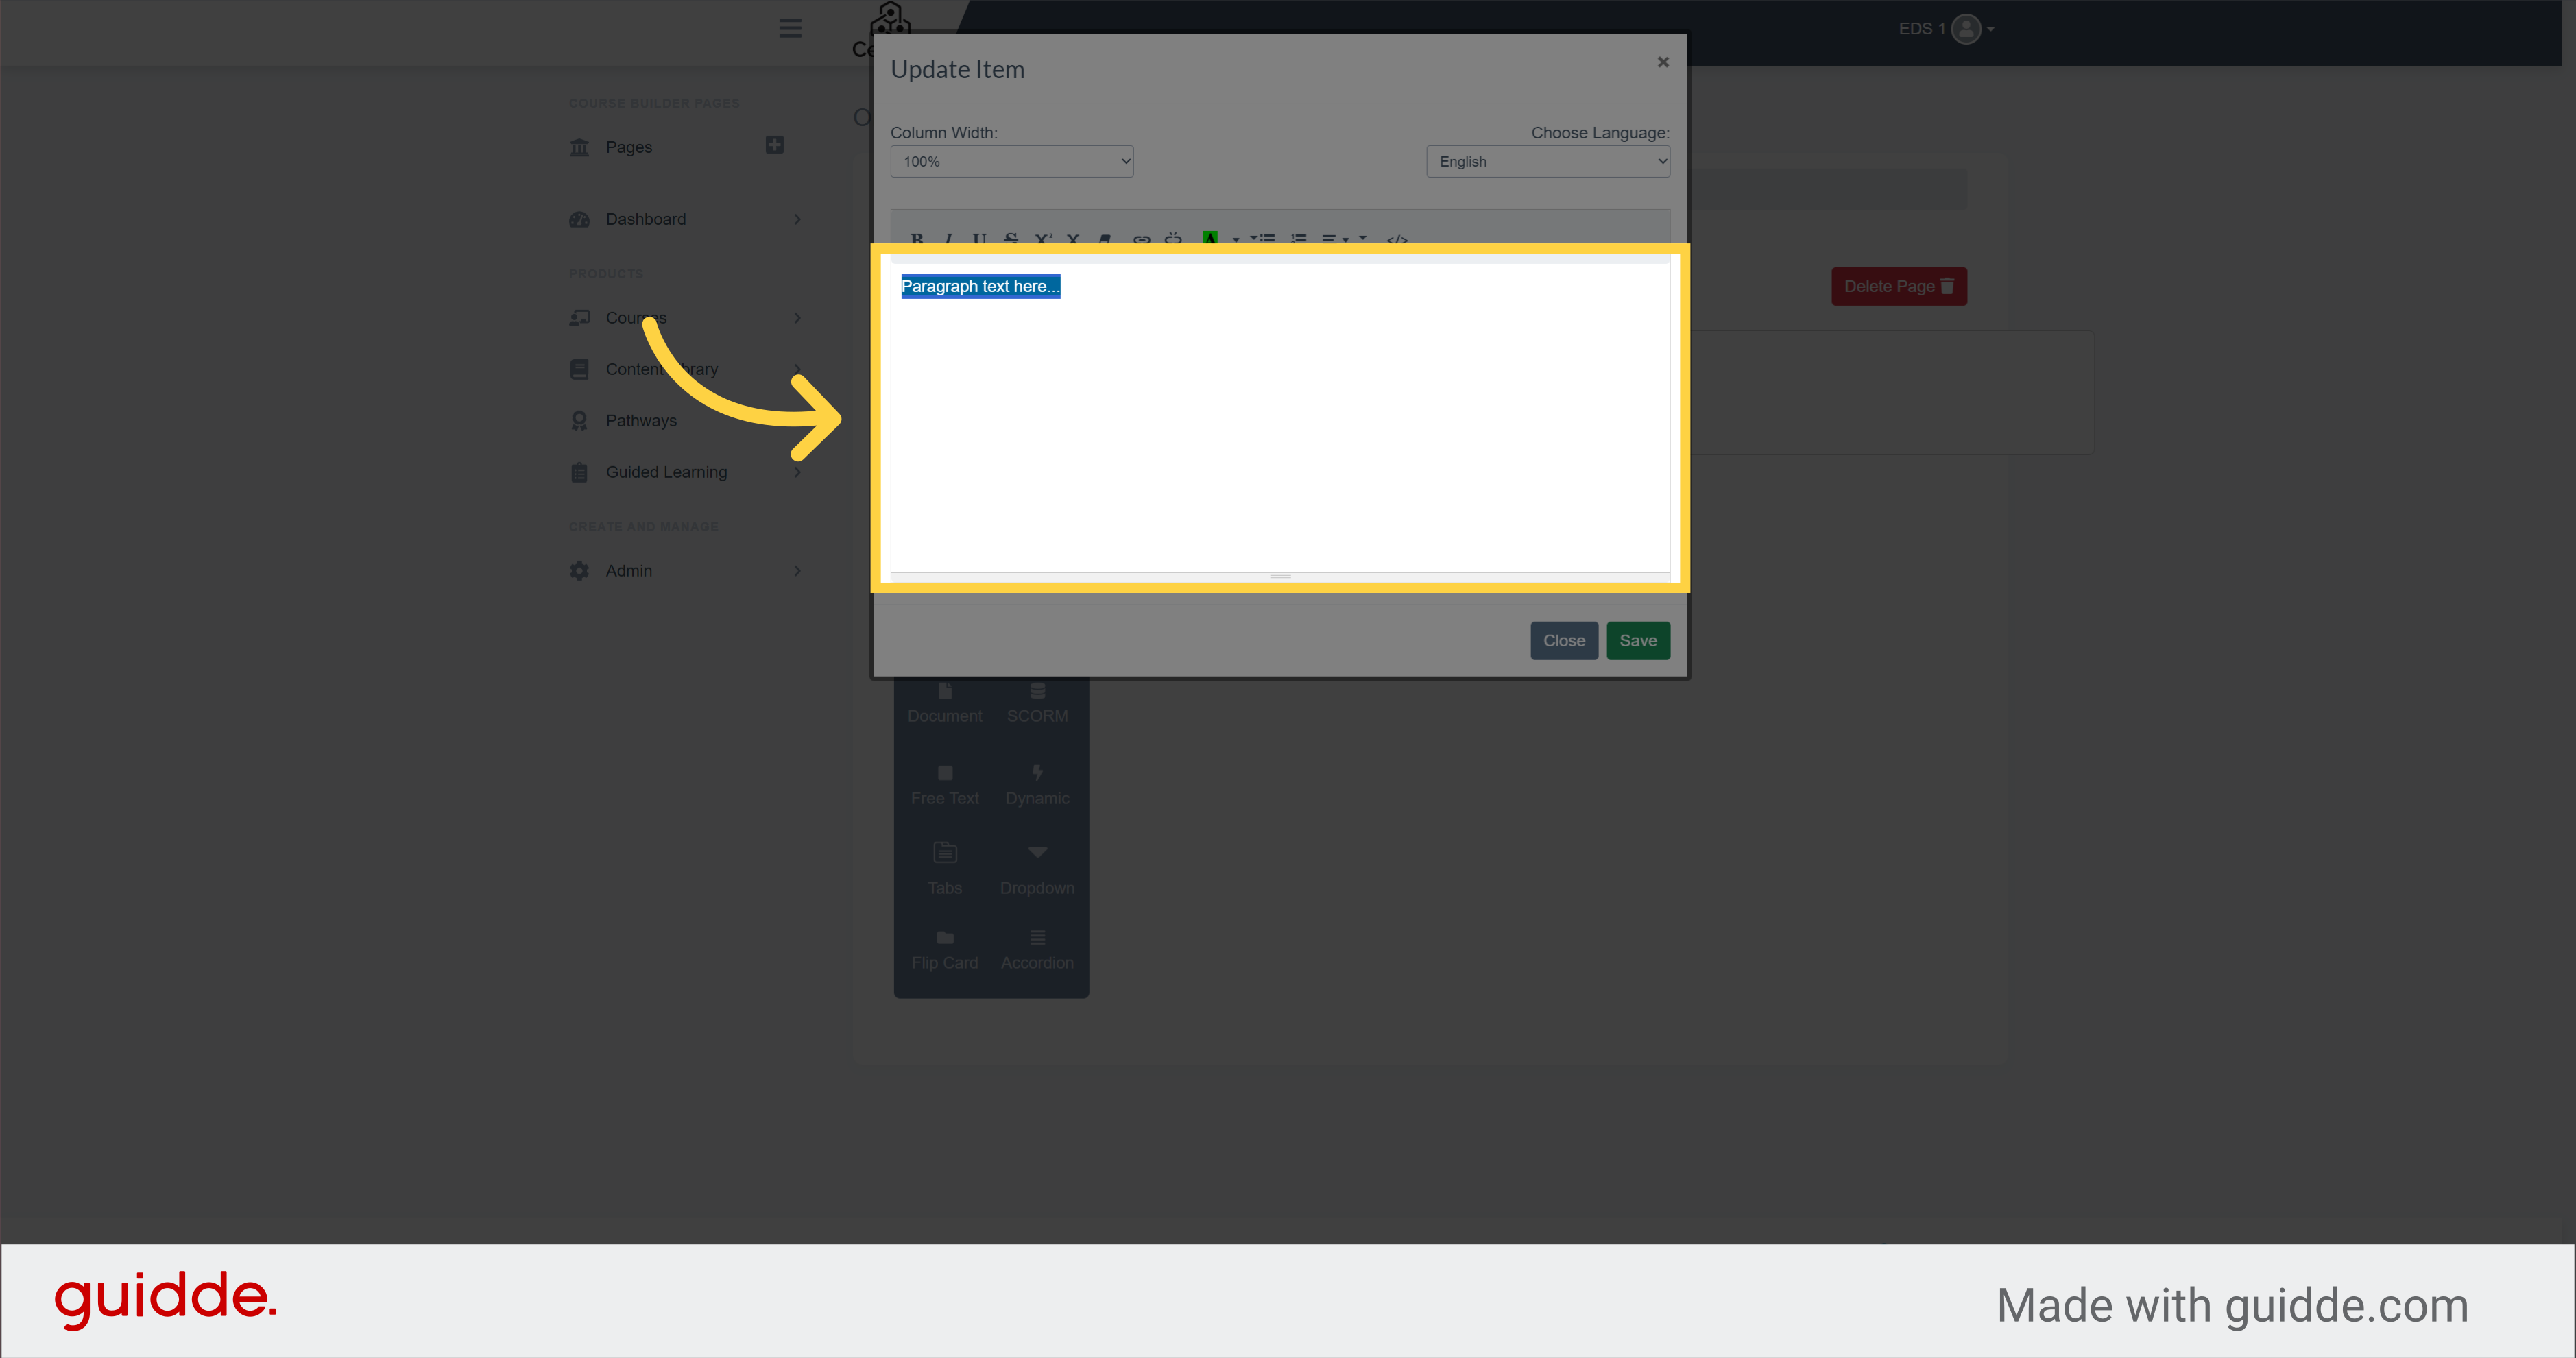
Task: Select the Choose Language dropdown
Action: click(x=1547, y=160)
